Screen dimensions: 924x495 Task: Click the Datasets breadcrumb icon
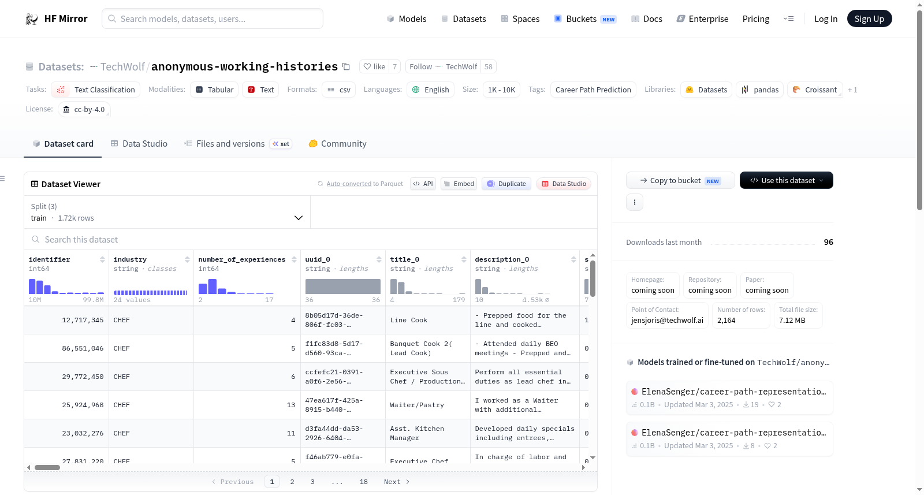point(29,67)
